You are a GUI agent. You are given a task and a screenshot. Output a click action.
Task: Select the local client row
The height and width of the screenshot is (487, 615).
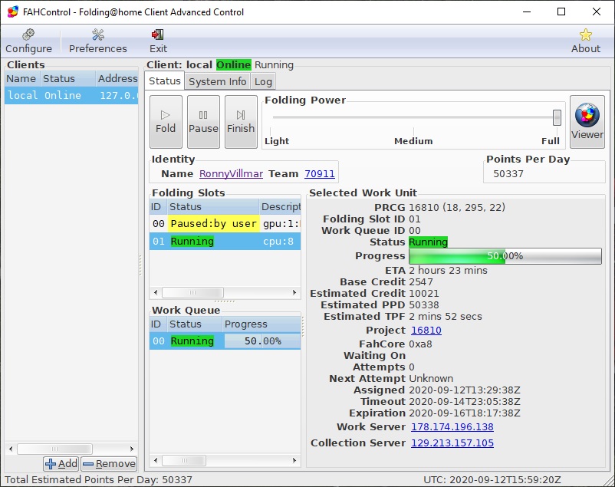71,95
